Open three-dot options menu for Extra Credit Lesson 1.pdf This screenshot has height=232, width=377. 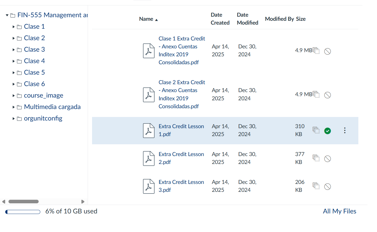point(345,131)
